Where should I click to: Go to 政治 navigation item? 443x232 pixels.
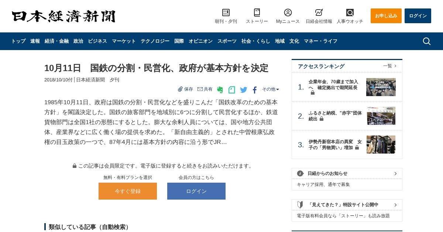78,41
